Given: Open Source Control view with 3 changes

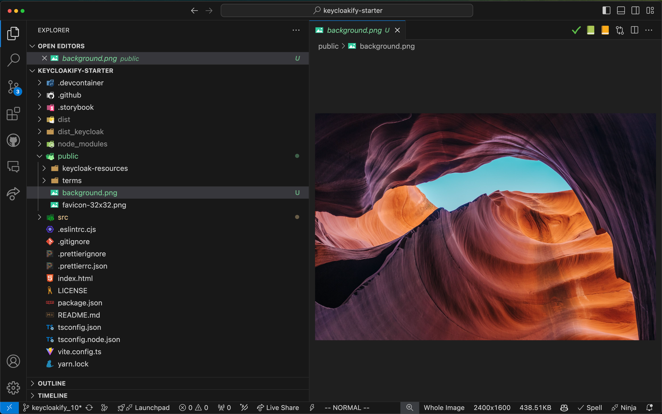Looking at the screenshot, I should coord(13,87).
